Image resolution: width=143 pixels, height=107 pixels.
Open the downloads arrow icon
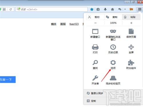(x=105, y=9)
